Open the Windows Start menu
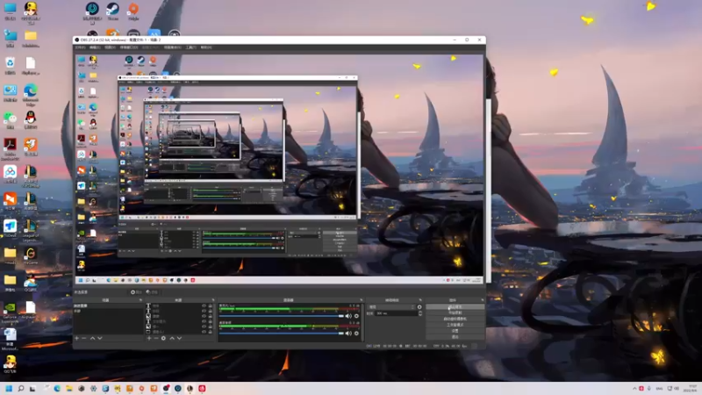 point(9,388)
